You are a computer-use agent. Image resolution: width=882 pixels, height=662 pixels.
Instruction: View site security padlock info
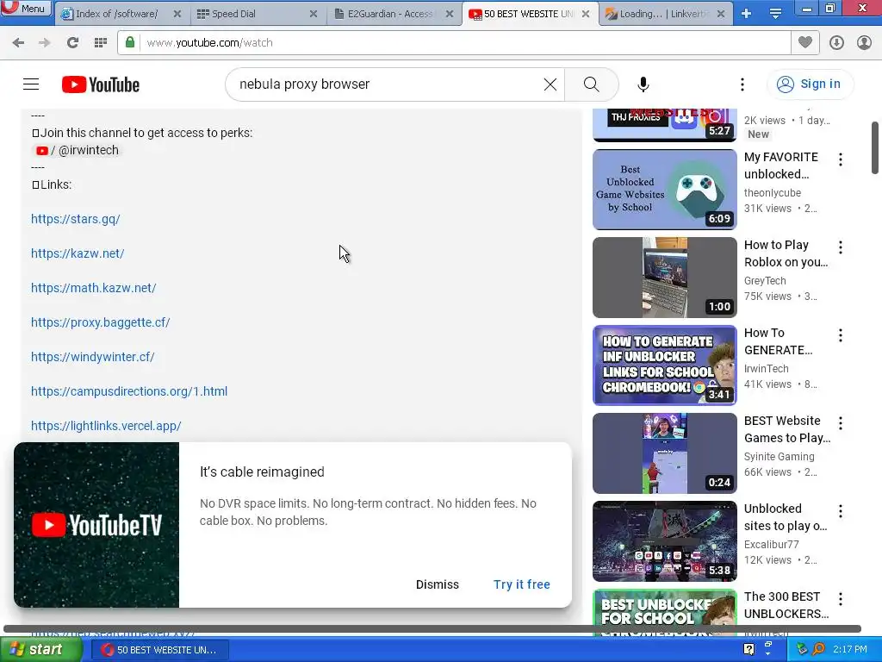(x=130, y=42)
